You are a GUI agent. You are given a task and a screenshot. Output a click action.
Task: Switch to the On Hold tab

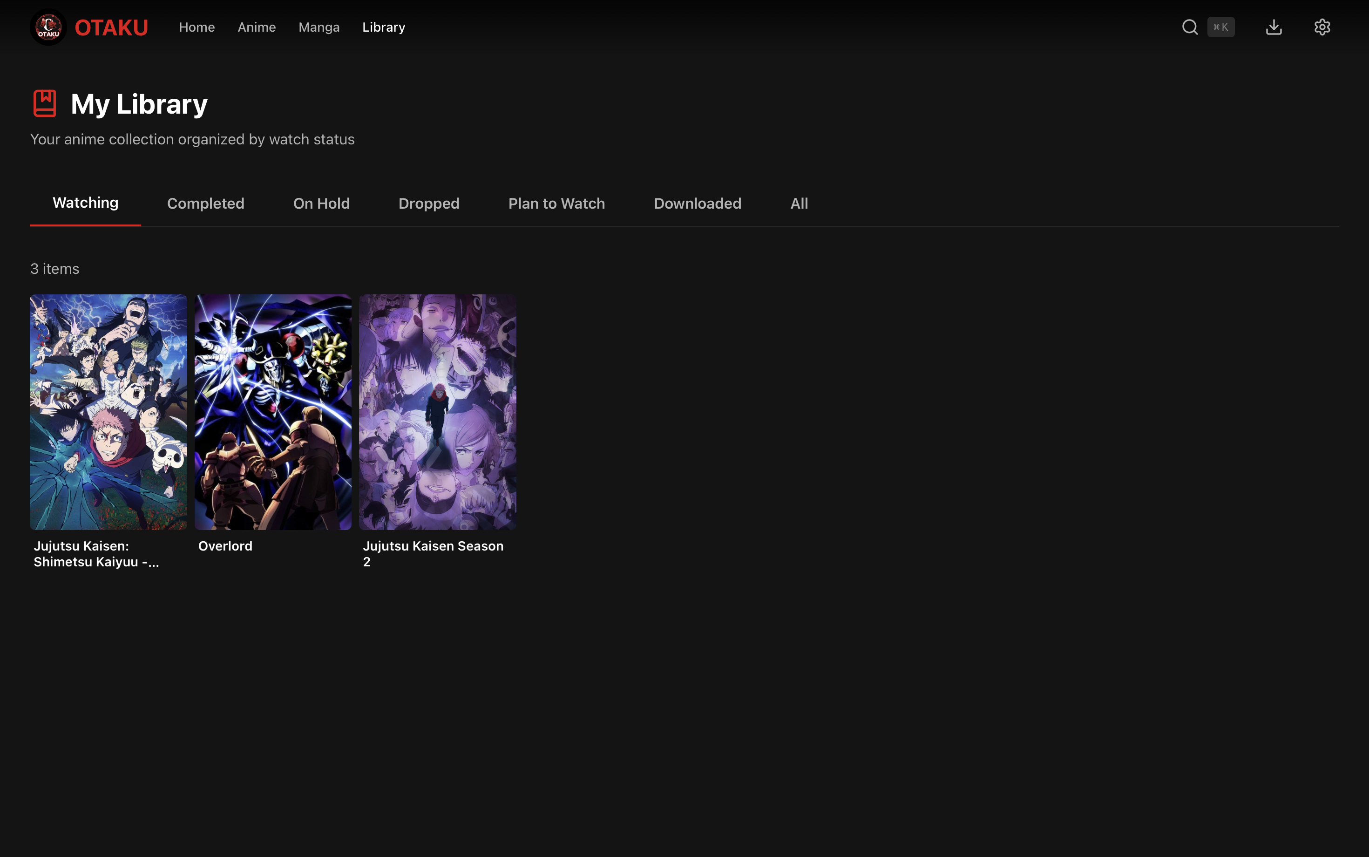[321, 204]
